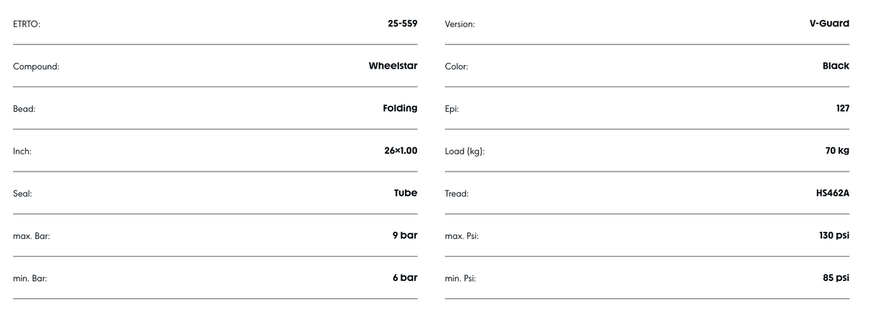Click the ETRTO label
The height and width of the screenshot is (311, 870).
tap(27, 24)
